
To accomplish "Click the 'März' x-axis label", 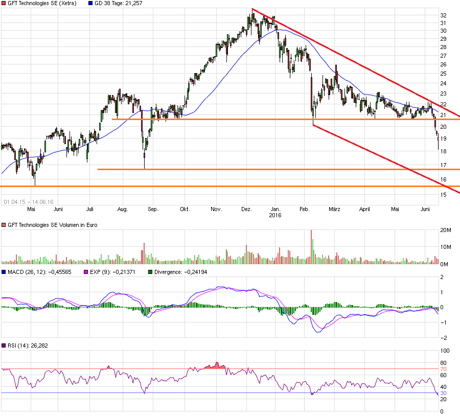I will (x=334, y=209).
